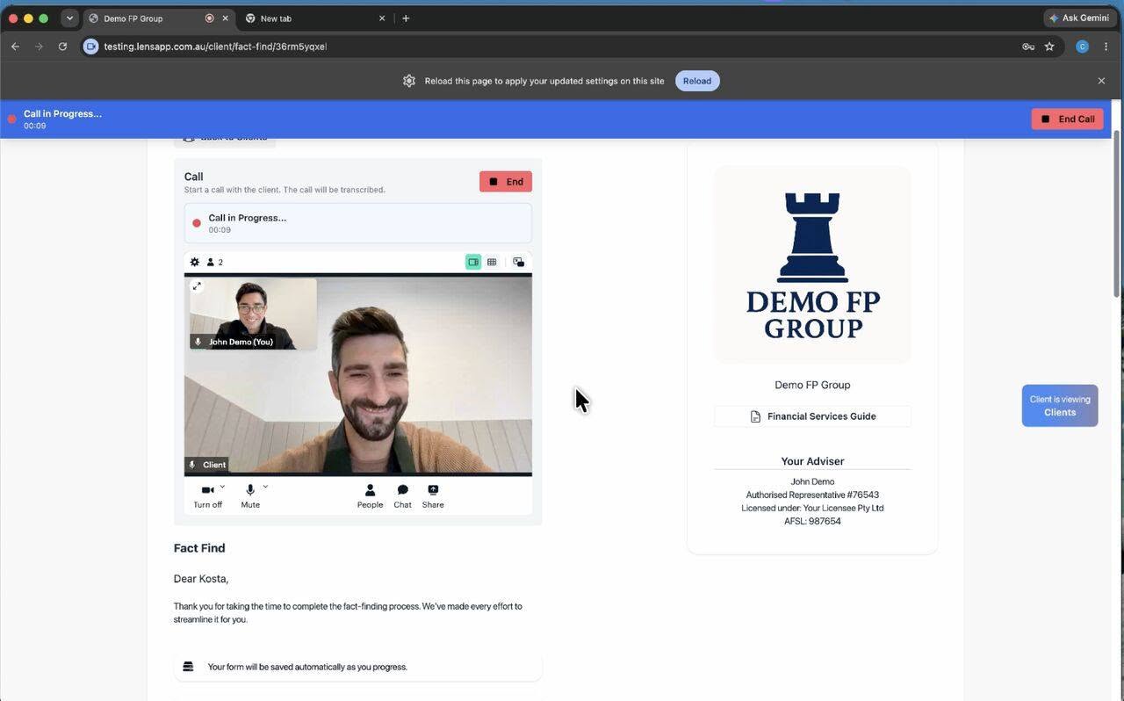The image size is (1124, 701).
Task: Click the red End button in Call panel
Action: click(x=506, y=182)
